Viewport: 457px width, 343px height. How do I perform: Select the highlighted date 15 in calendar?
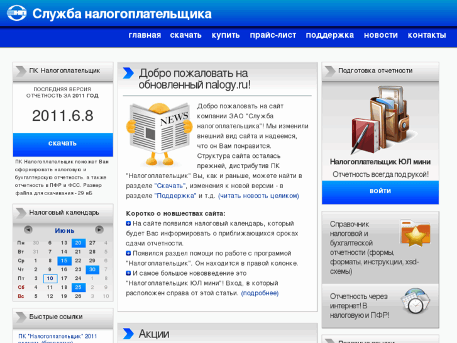(x=64, y=261)
